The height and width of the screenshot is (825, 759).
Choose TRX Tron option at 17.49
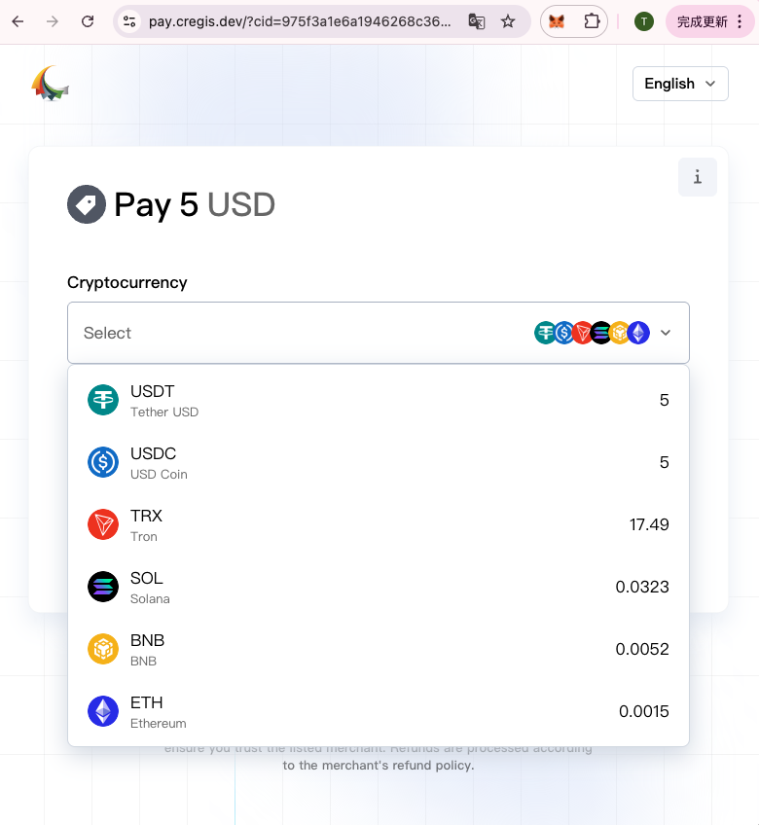coord(379,524)
